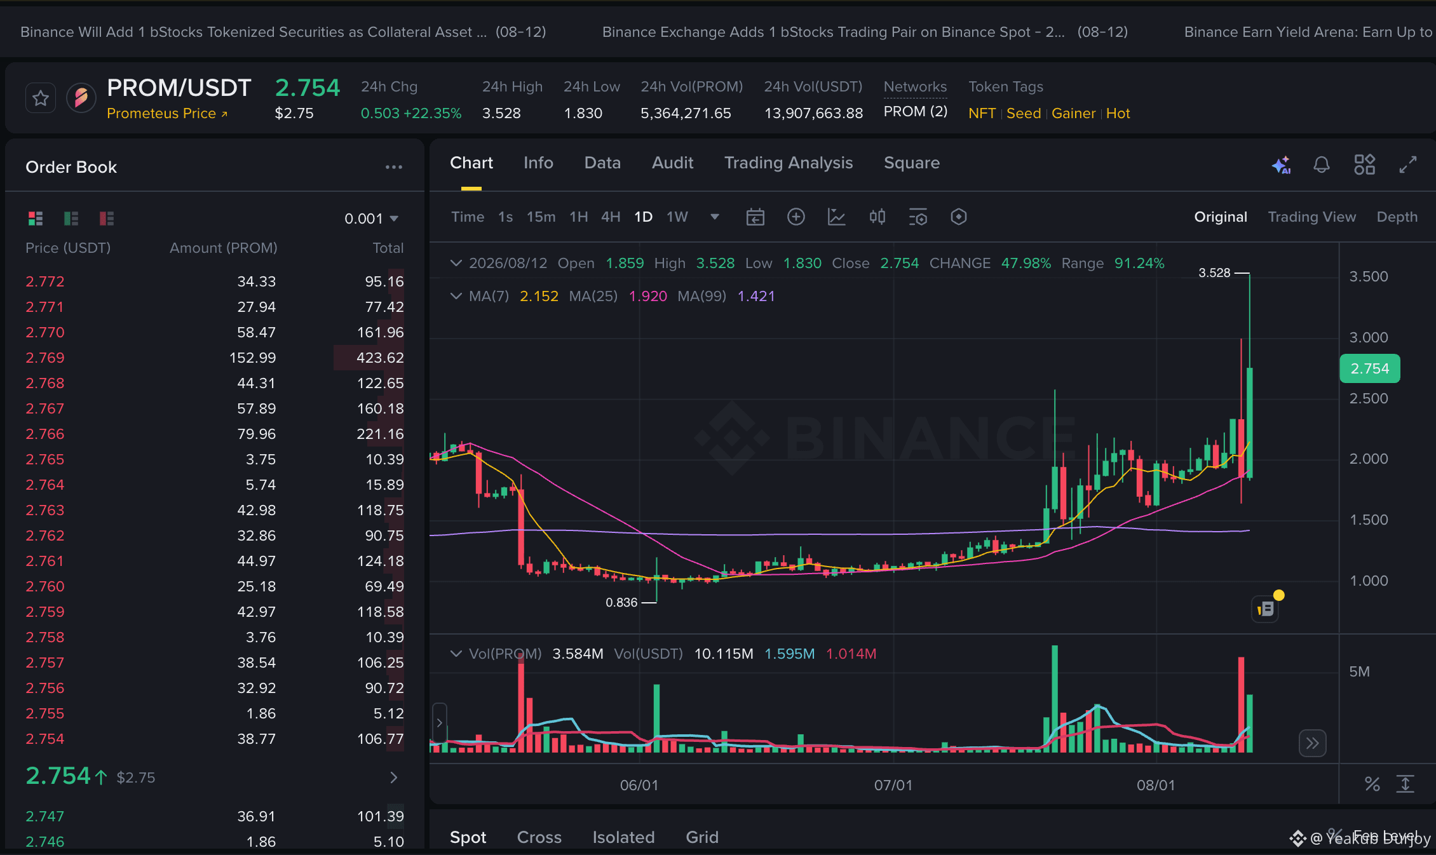1436x855 pixels.
Task: Add PROM/USDT to favorites with star icon
Action: pyautogui.click(x=41, y=98)
